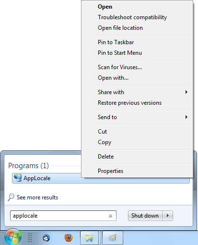Screen dimensions: 198x245
Task: Click the Windows Start orb
Action: tap(13, 237)
